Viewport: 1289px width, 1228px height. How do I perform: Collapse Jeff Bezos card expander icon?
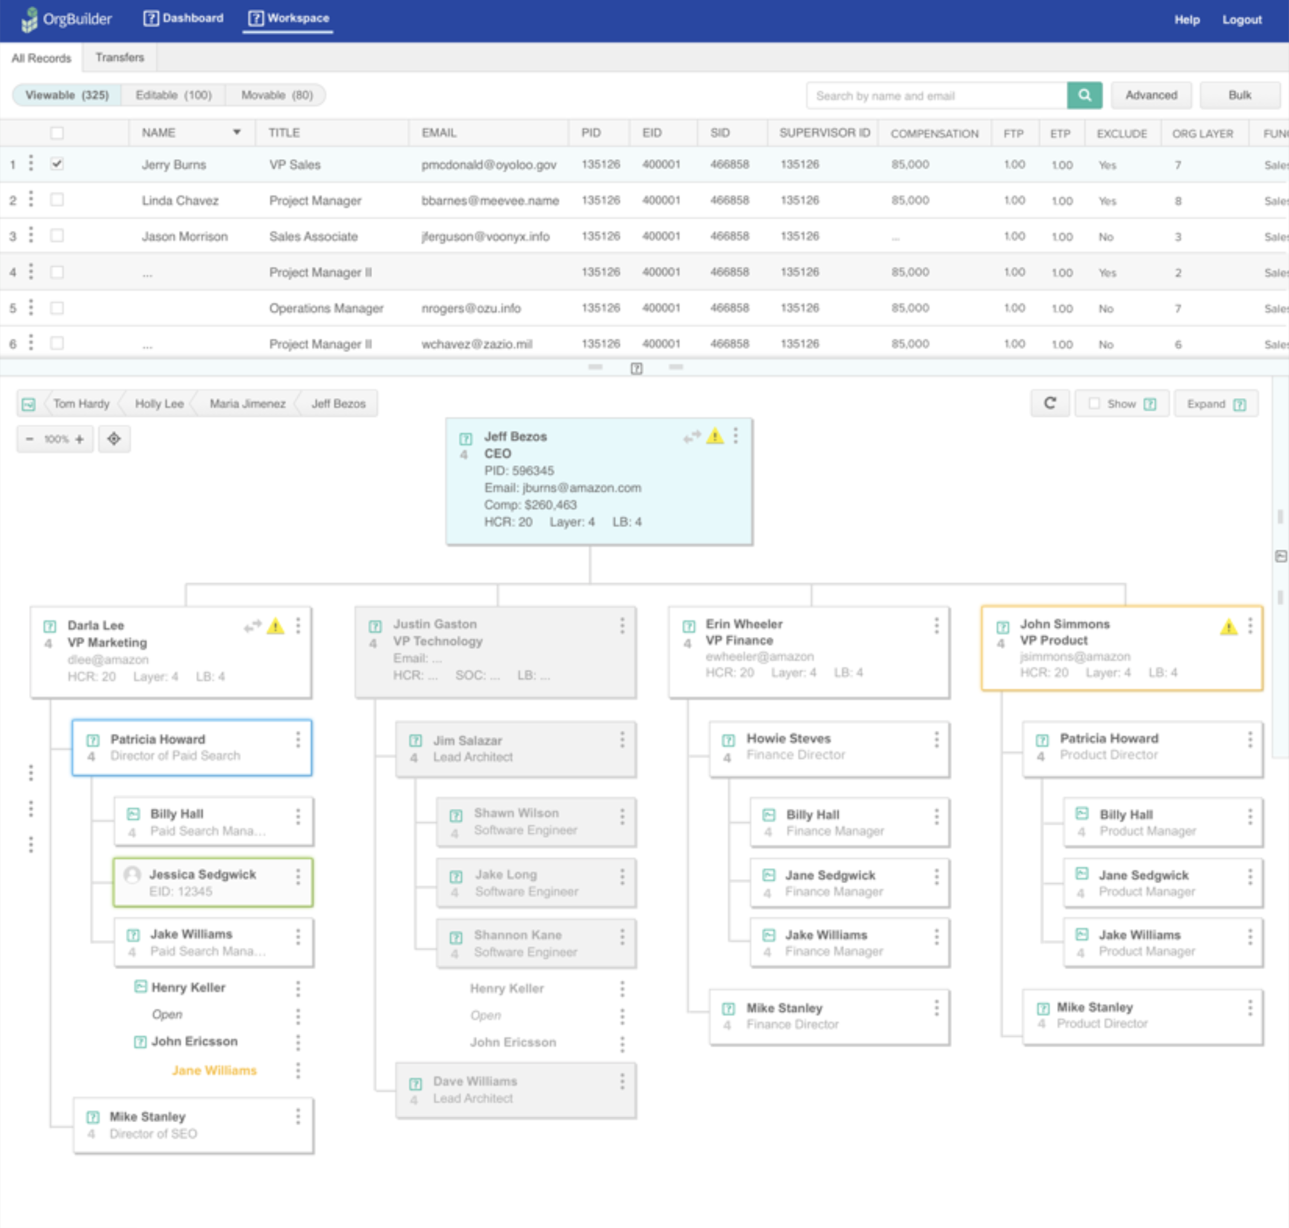point(466,439)
